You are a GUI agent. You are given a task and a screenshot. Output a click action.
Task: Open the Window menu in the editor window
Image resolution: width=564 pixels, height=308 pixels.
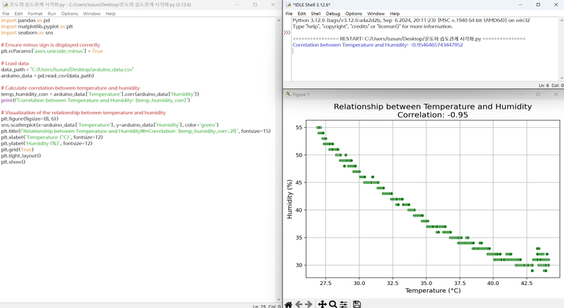[92, 14]
